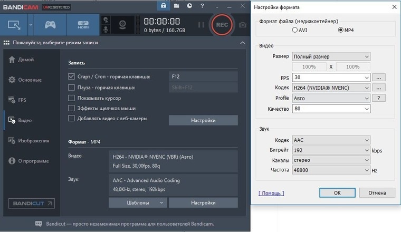Open output folder icon
The width and height of the screenshot is (401, 232).
coord(176,6)
